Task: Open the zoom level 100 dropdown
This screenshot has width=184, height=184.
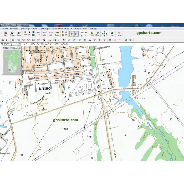Action: pyautogui.click(x=86, y=33)
